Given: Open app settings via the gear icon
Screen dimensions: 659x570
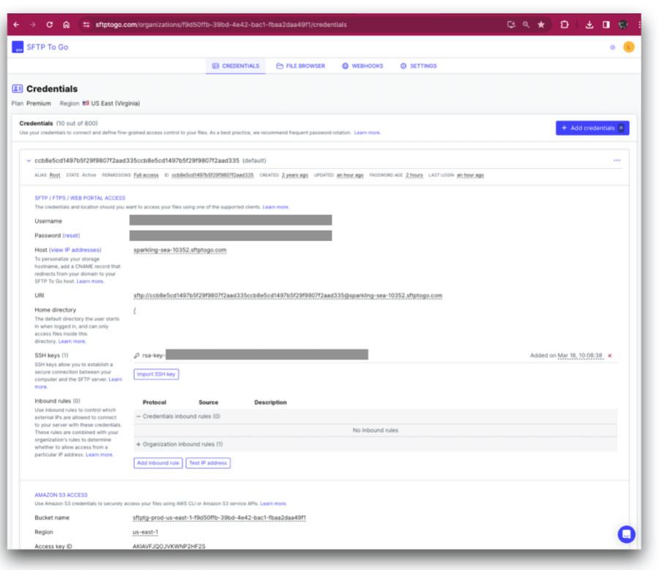Looking at the screenshot, I should tap(613, 47).
